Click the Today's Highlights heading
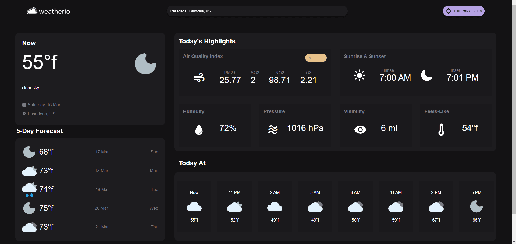516x244 pixels. click(x=207, y=41)
